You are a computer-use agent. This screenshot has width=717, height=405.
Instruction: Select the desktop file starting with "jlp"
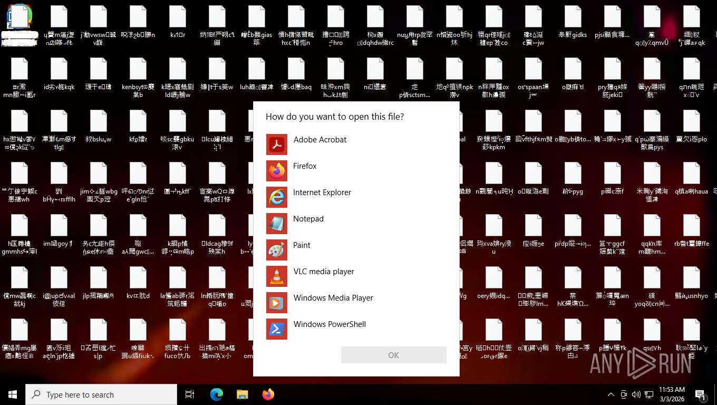coord(98,283)
